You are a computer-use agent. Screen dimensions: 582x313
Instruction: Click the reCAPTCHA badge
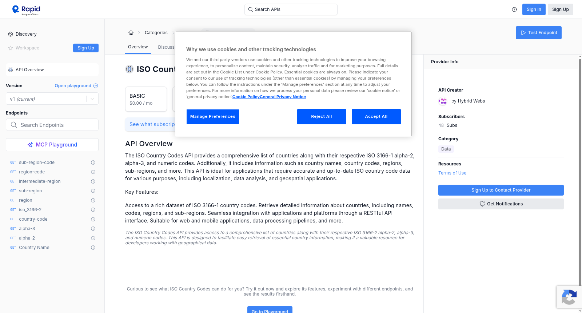[569, 297]
